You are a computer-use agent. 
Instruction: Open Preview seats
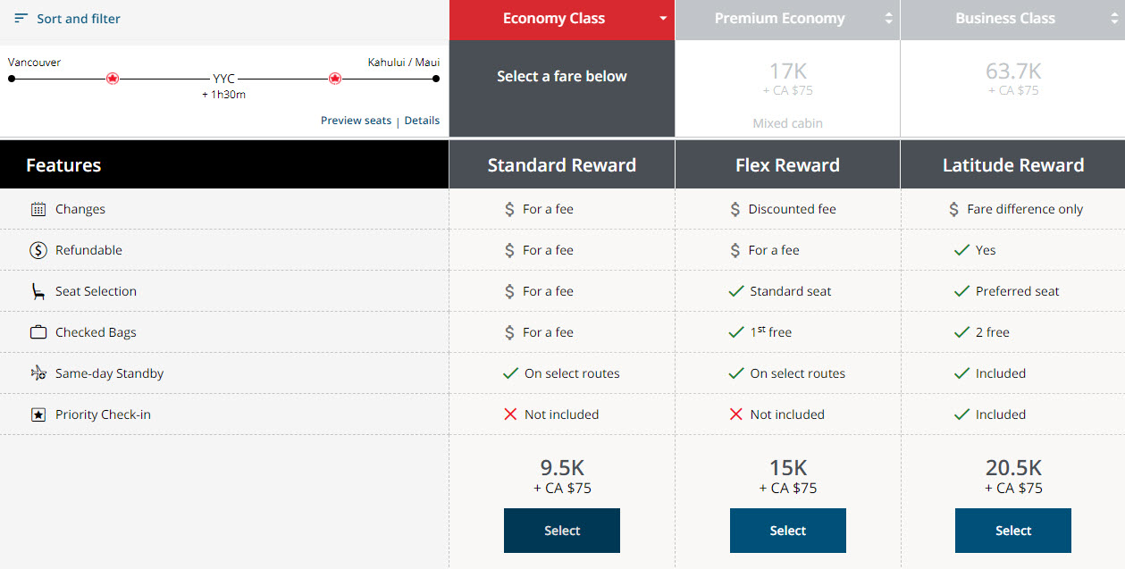tap(356, 120)
